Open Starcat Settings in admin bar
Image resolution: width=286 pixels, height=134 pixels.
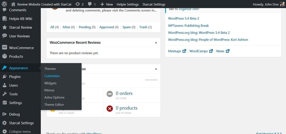154,4
